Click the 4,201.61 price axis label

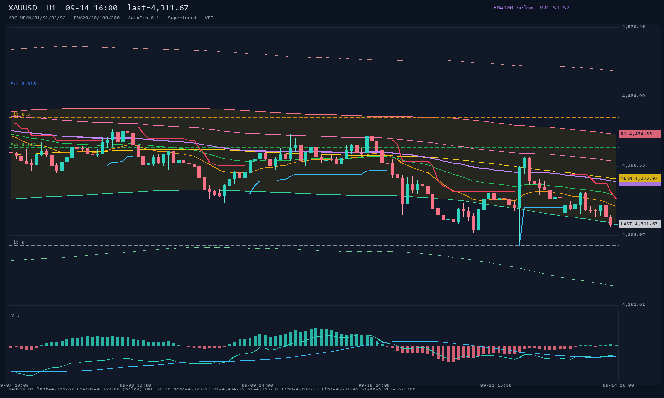coord(634,305)
